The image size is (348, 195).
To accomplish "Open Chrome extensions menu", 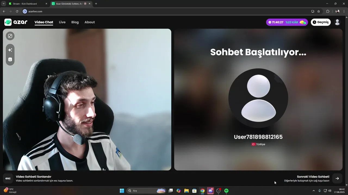I will pos(328,11).
